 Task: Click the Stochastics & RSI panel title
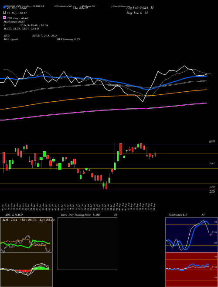(178, 215)
